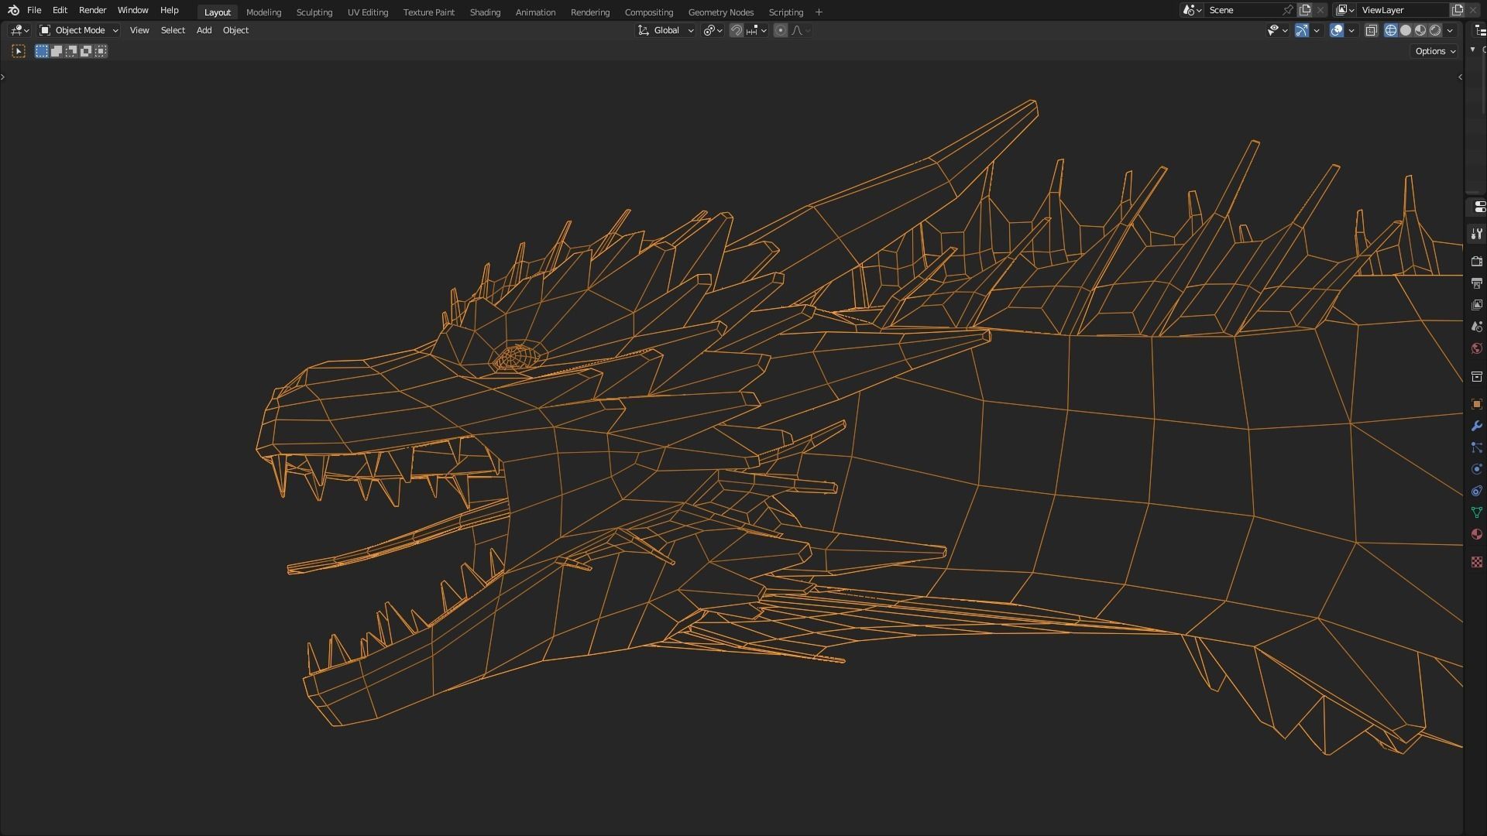Image resolution: width=1487 pixels, height=836 pixels.
Task: Choose the Extend existing selection mode
Action: click(x=57, y=51)
